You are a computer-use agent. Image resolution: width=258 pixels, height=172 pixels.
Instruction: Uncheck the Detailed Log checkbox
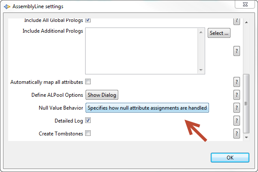click(88, 120)
